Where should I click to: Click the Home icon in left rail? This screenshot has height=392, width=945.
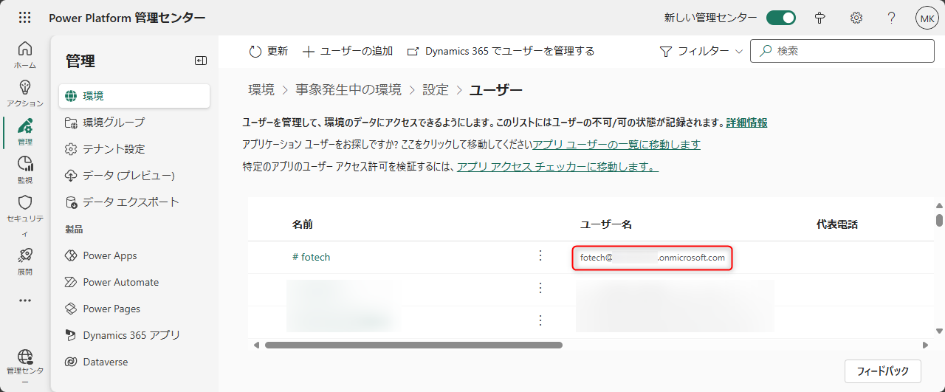[x=24, y=55]
